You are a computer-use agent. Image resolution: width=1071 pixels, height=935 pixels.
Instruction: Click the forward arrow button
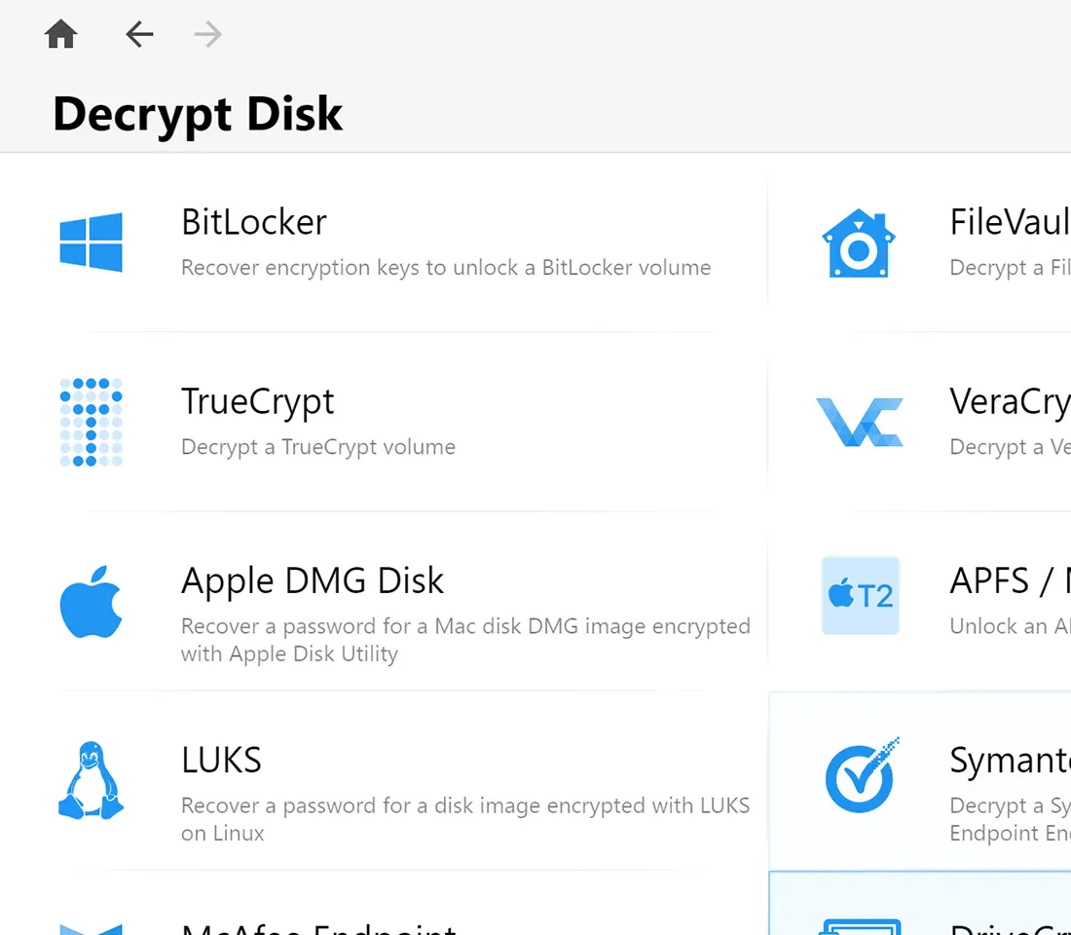point(207,36)
